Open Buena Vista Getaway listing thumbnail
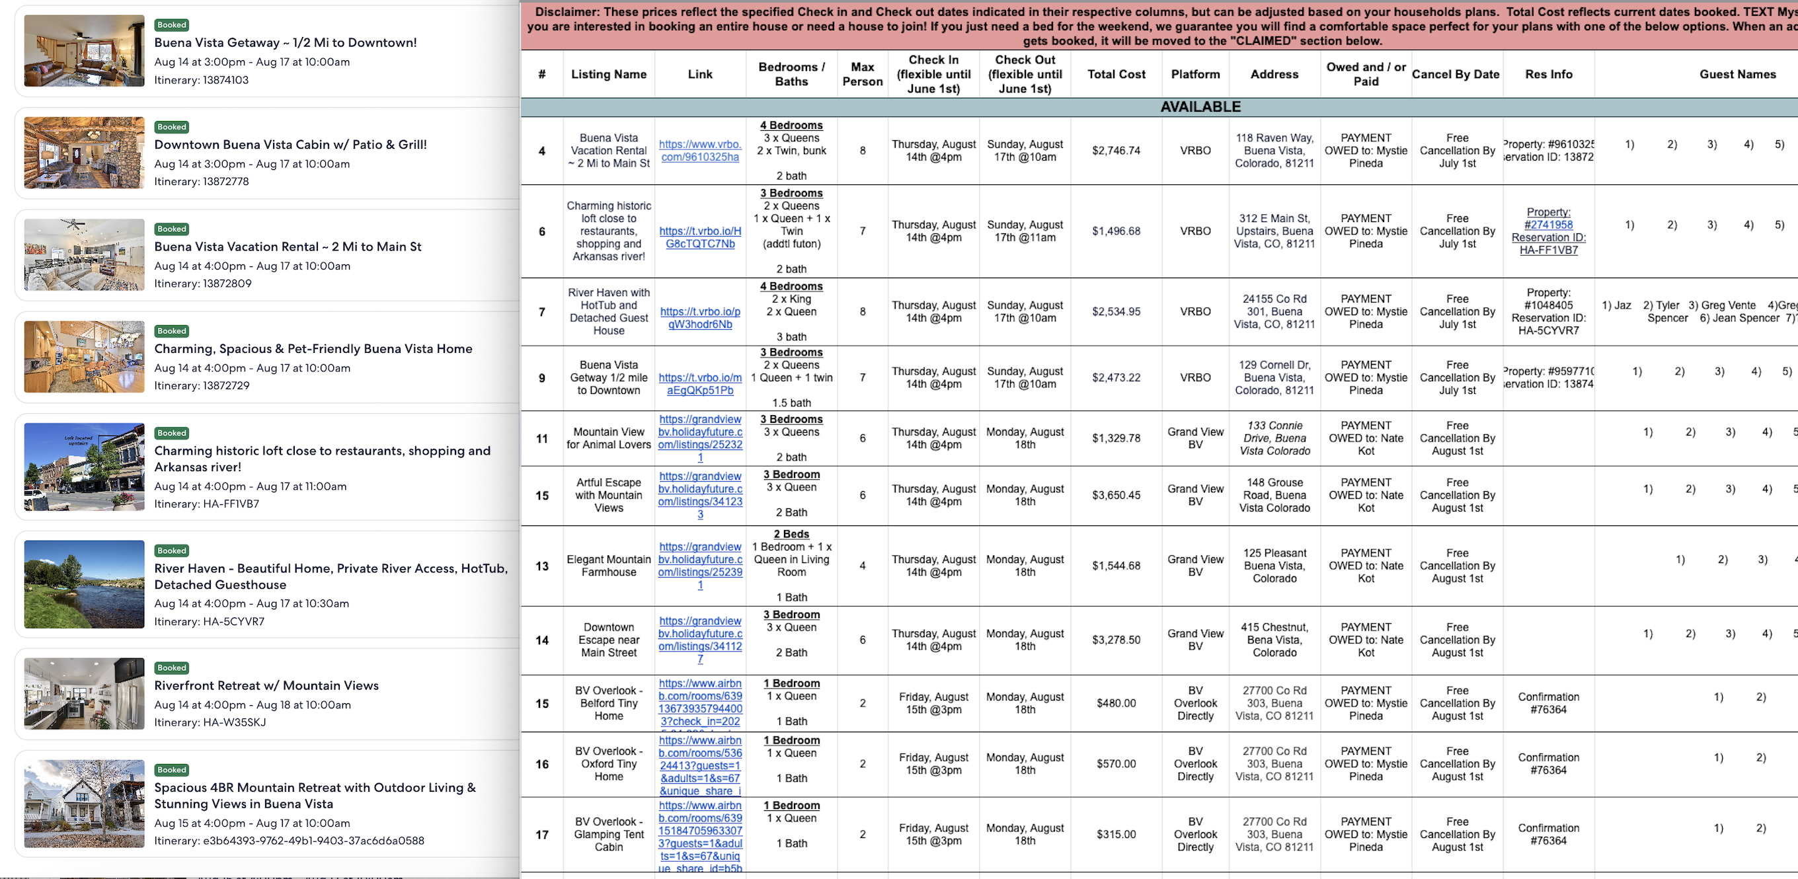This screenshot has height=879, width=1798. point(84,51)
